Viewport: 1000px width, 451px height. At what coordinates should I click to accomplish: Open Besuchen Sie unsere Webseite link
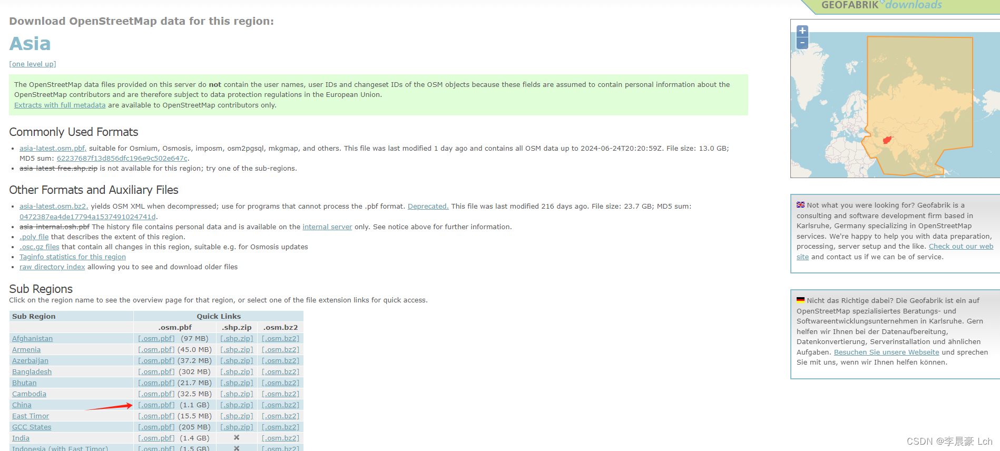pos(886,352)
